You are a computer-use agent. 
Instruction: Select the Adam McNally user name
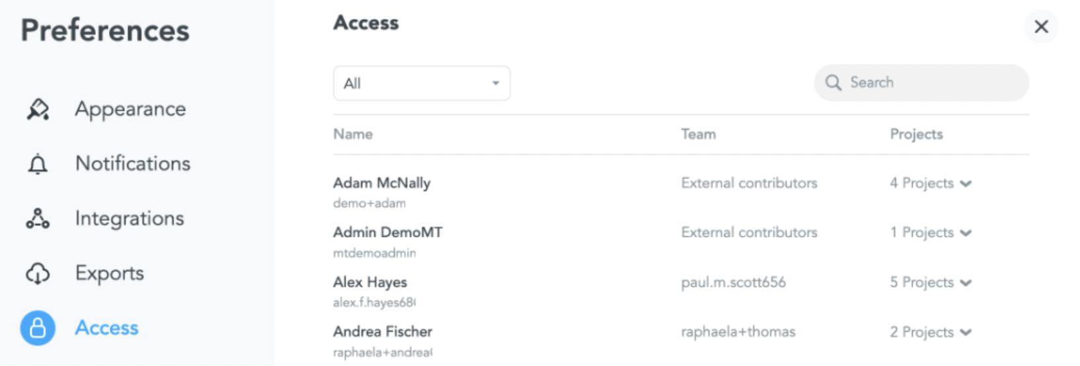(x=382, y=183)
